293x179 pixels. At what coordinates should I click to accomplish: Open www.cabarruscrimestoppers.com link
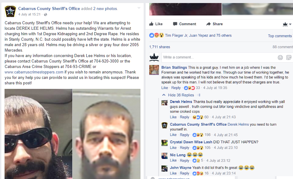pyautogui.click(x=34, y=72)
